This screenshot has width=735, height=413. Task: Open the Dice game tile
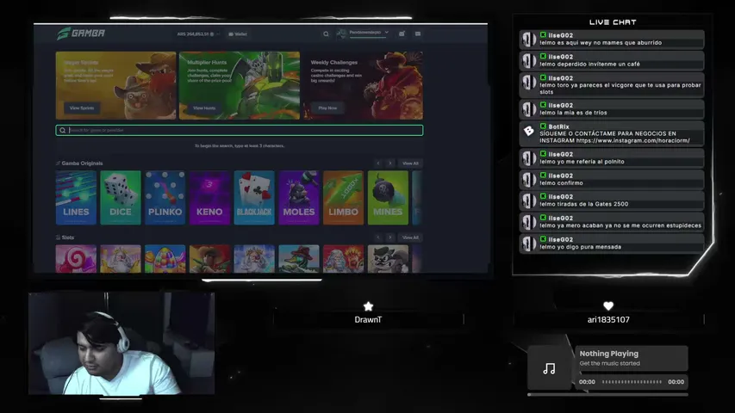click(121, 198)
